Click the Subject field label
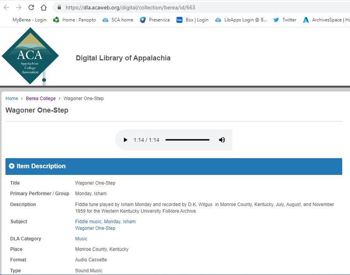This screenshot has height=275, width=350. click(19, 222)
